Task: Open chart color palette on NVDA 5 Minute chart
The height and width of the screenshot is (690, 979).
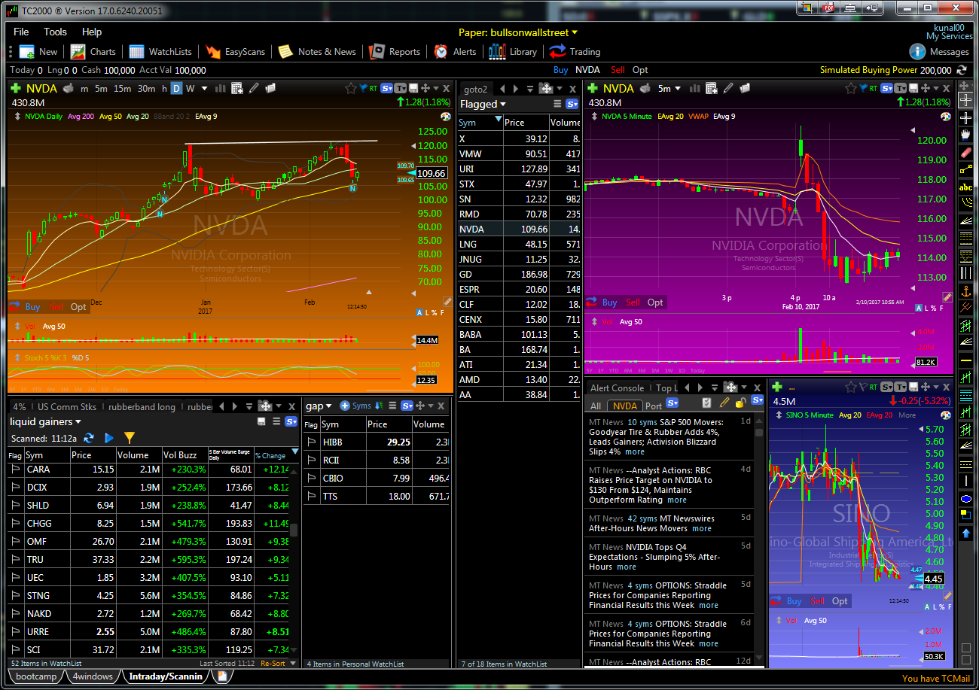Action: [946, 117]
